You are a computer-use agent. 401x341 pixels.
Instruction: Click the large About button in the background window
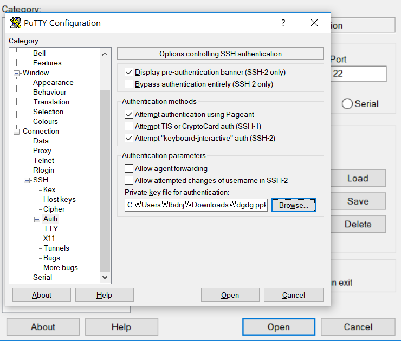(43, 327)
